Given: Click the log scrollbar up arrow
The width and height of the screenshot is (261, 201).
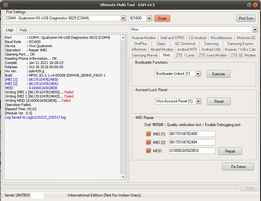Looking at the screenshot, I should 123,37.
